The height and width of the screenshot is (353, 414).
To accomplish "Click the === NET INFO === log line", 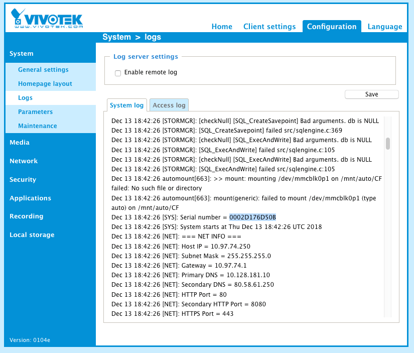I will 176,237.
